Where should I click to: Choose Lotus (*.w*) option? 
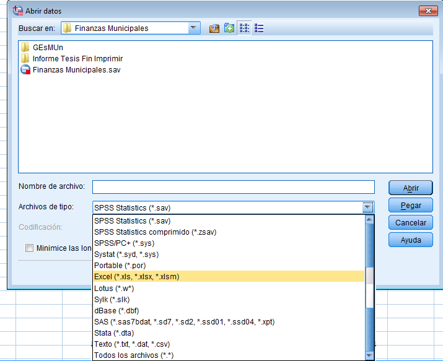coord(229,289)
